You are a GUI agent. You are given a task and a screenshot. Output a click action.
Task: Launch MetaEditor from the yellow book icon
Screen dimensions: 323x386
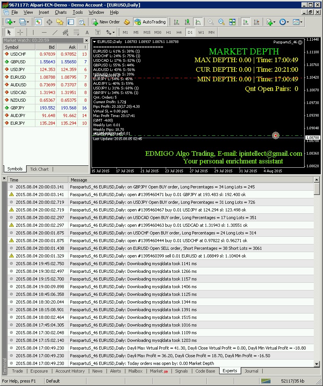pos(127,22)
